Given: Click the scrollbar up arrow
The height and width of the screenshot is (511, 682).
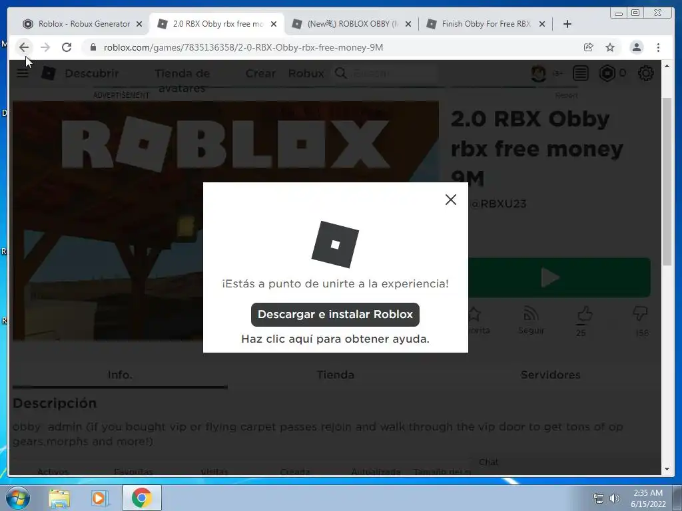Looking at the screenshot, I should tap(667, 66).
